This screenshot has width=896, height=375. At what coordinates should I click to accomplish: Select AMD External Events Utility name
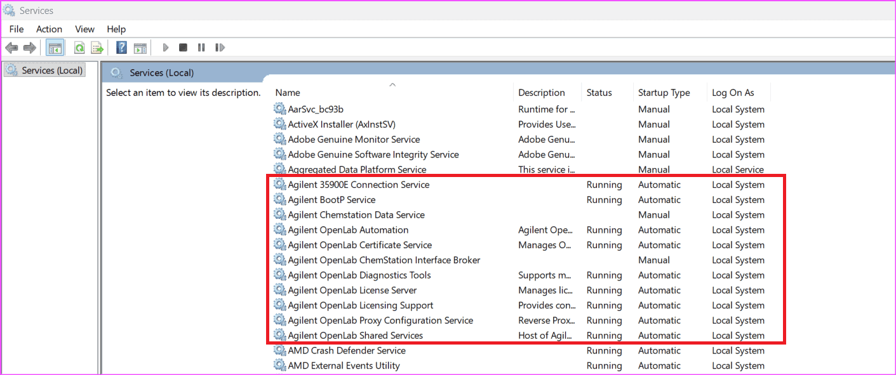tap(344, 365)
